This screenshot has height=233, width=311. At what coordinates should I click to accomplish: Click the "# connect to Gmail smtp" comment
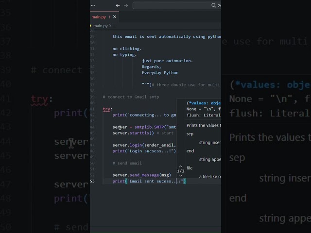coord(131,97)
